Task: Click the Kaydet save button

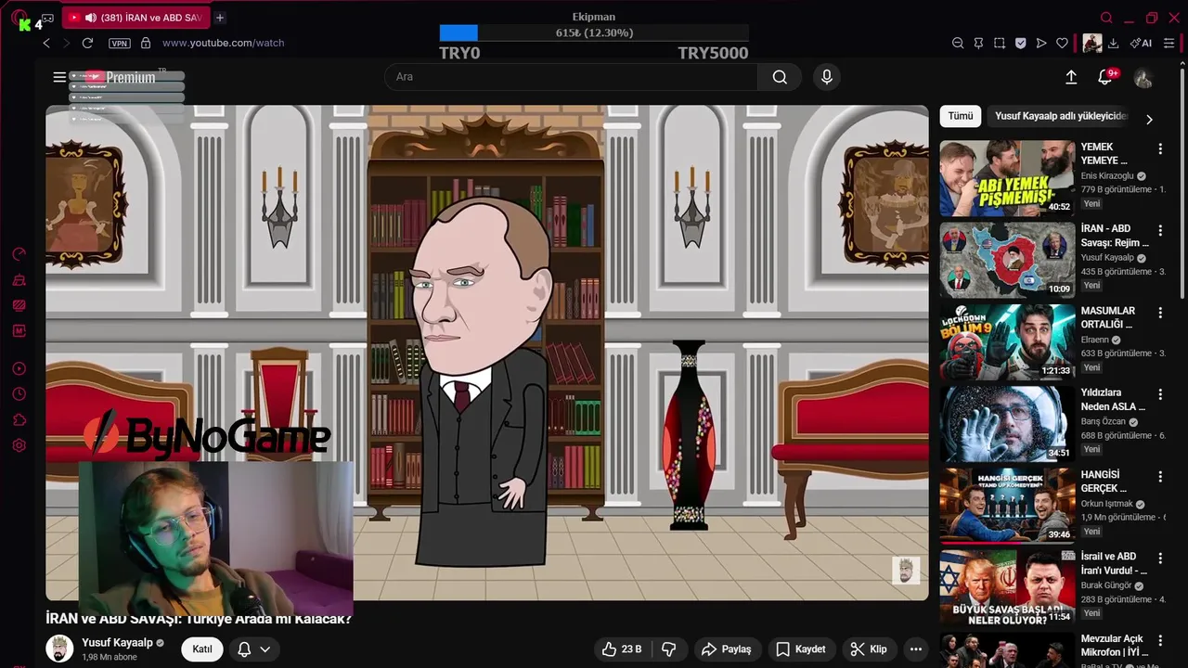Action: click(800, 649)
